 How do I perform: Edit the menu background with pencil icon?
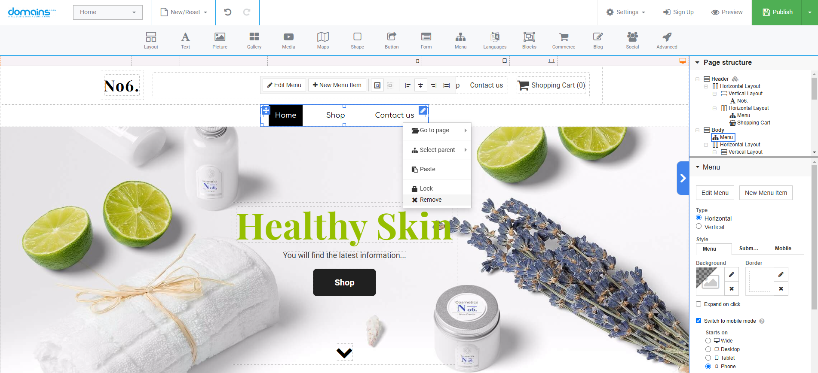point(732,274)
